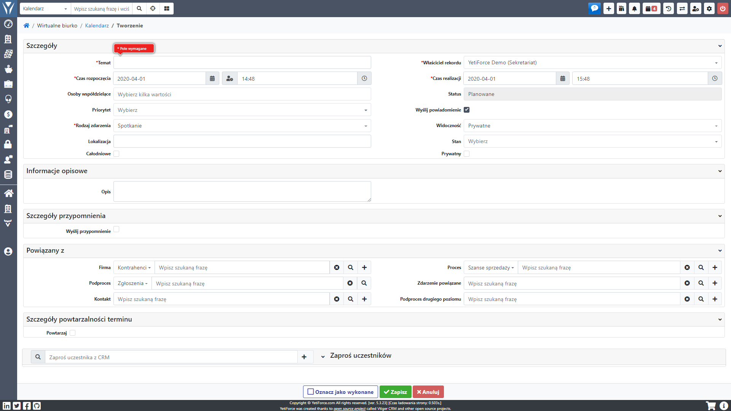Screen dimensions: 731x411
Task: Enable Wyślij przypomnienie checkbox
Action: coord(117,229)
